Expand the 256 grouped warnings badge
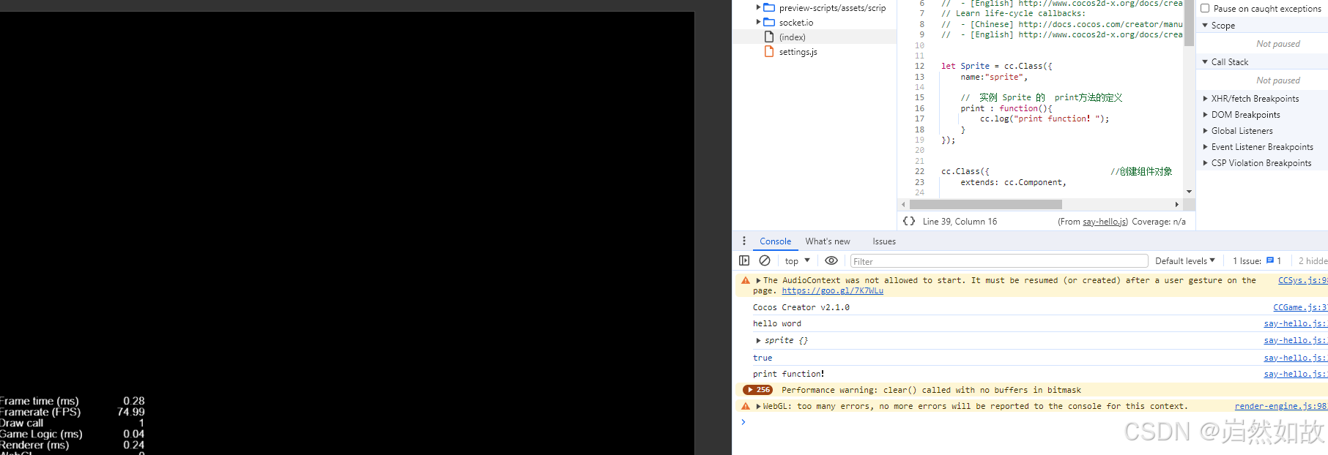The height and width of the screenshot is (455, 1328). [757, 390]
